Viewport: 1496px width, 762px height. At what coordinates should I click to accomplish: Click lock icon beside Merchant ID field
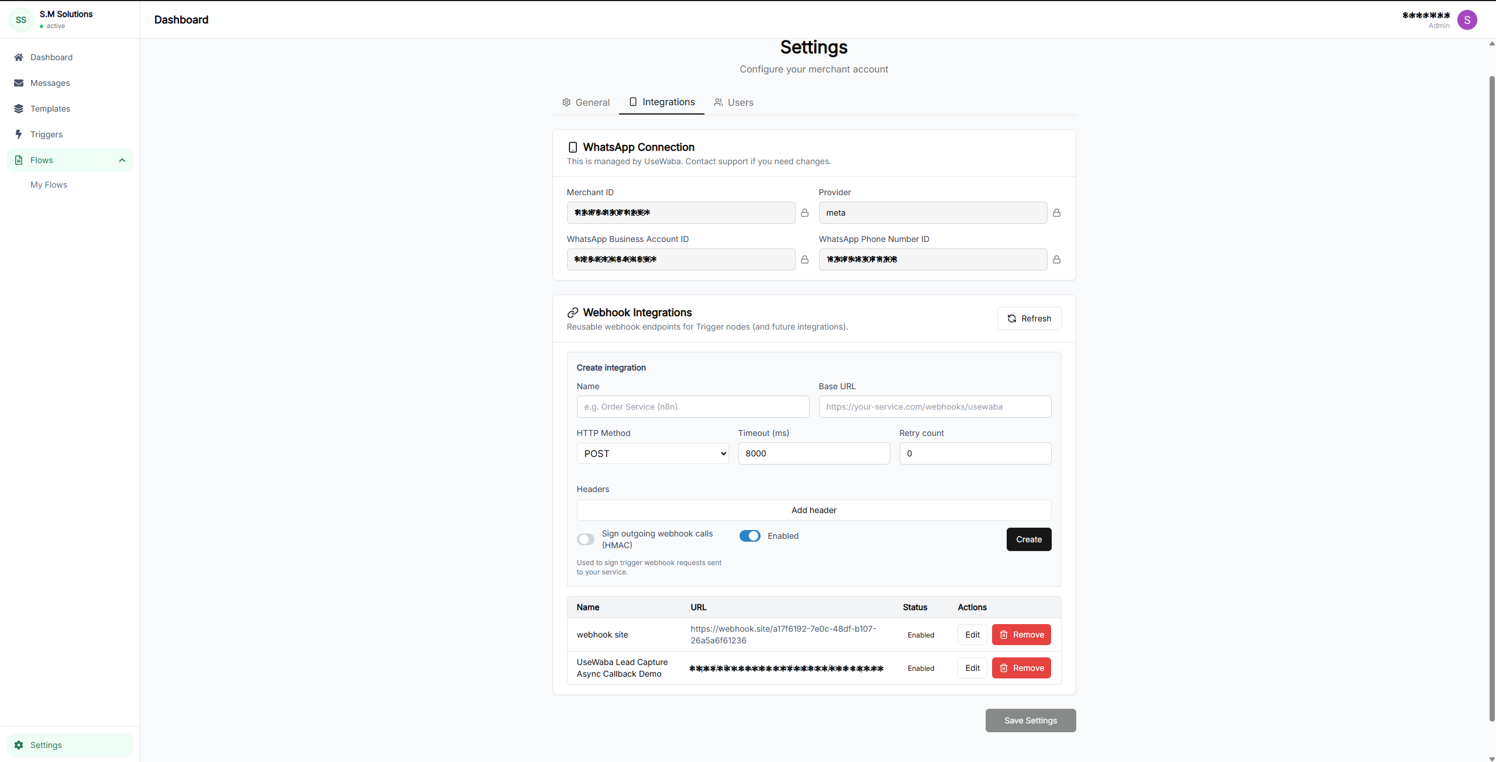[x=804, y=213]
